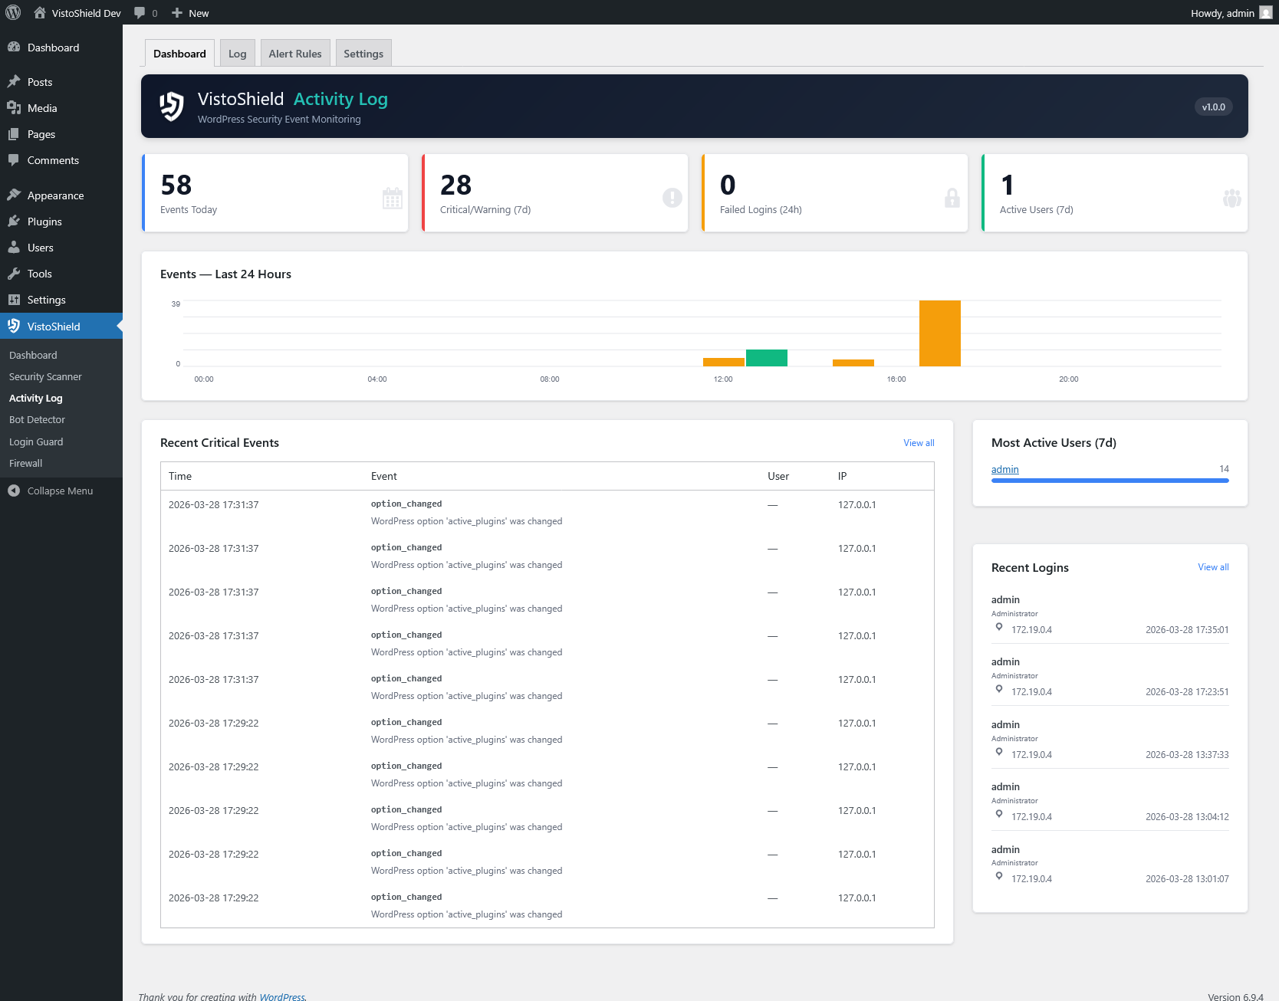This screenshot has height=1001, width=1279.
Task: Click the calendar icon on Events Today card
Action: tap(392, 199)
